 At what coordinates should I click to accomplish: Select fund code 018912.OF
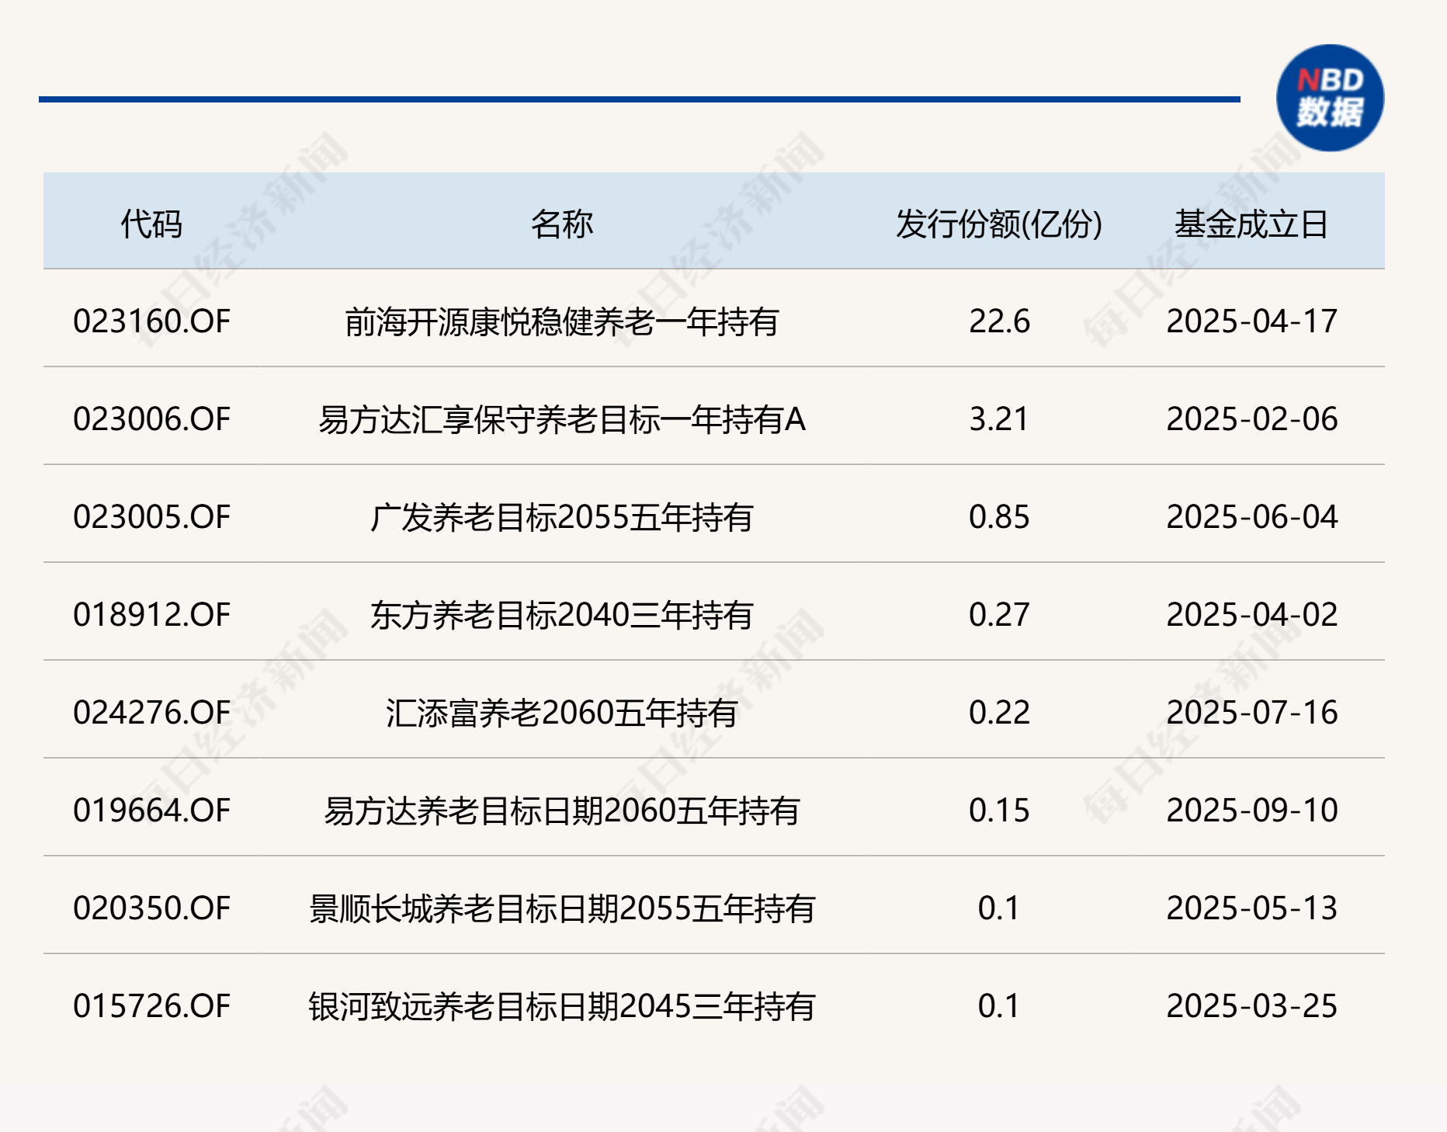point(152,613)
